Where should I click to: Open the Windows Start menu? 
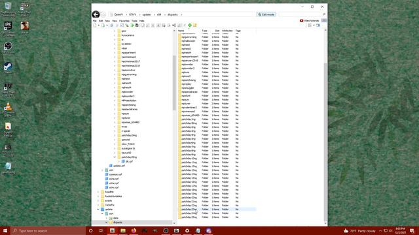[5, 230]
